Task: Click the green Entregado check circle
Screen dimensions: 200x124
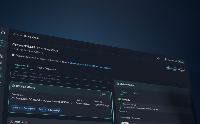Action: (x=119, y=99)
